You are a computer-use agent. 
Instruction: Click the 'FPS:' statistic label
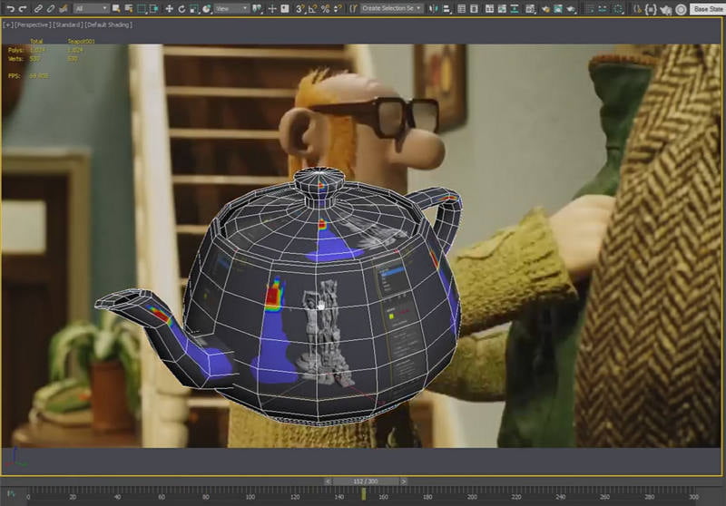14,75
